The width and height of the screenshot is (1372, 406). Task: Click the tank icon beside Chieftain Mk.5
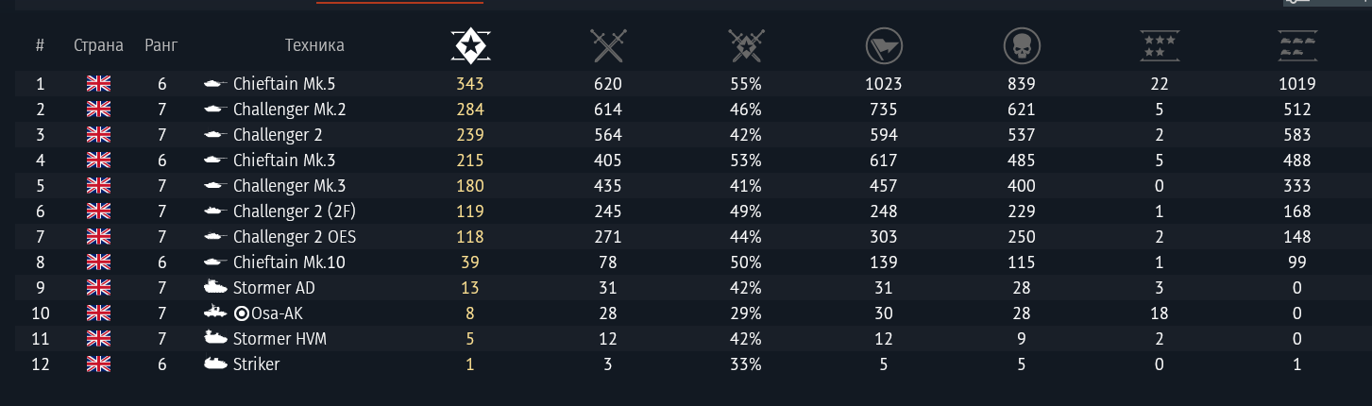(x=216, y=84)
